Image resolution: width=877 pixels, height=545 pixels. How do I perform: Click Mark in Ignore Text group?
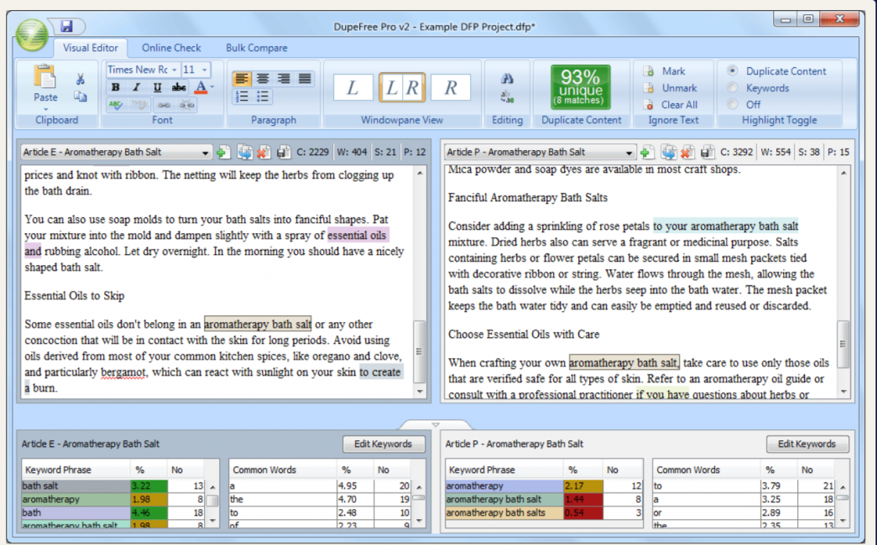[665, 71]
